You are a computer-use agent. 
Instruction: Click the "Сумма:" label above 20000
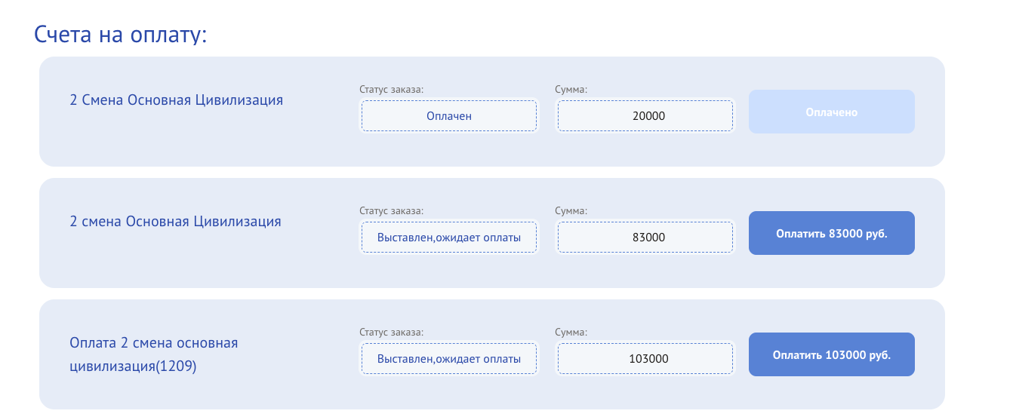click(571, 89)
